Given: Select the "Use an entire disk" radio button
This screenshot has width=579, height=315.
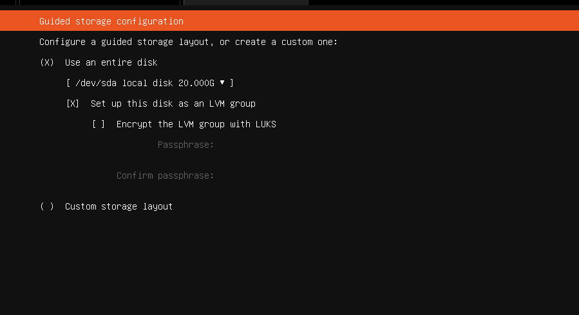Looking at the screenshot, I should [x=47, y=62].
